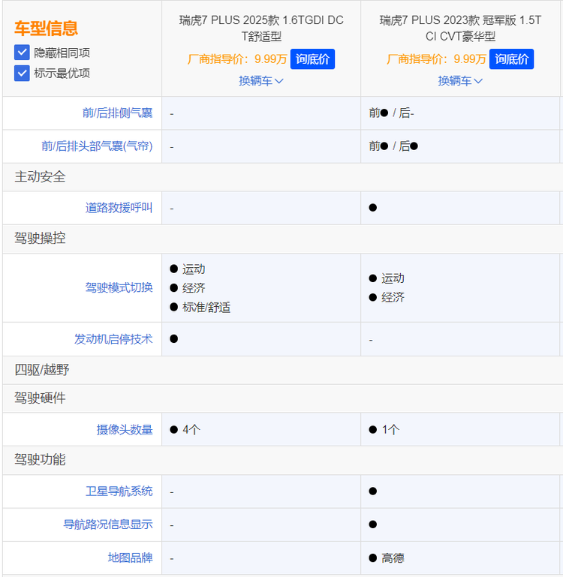Click the 道路救援呼叫 parameter link
The width and height of the screenshot is (563, 577).
pos(119,208)
